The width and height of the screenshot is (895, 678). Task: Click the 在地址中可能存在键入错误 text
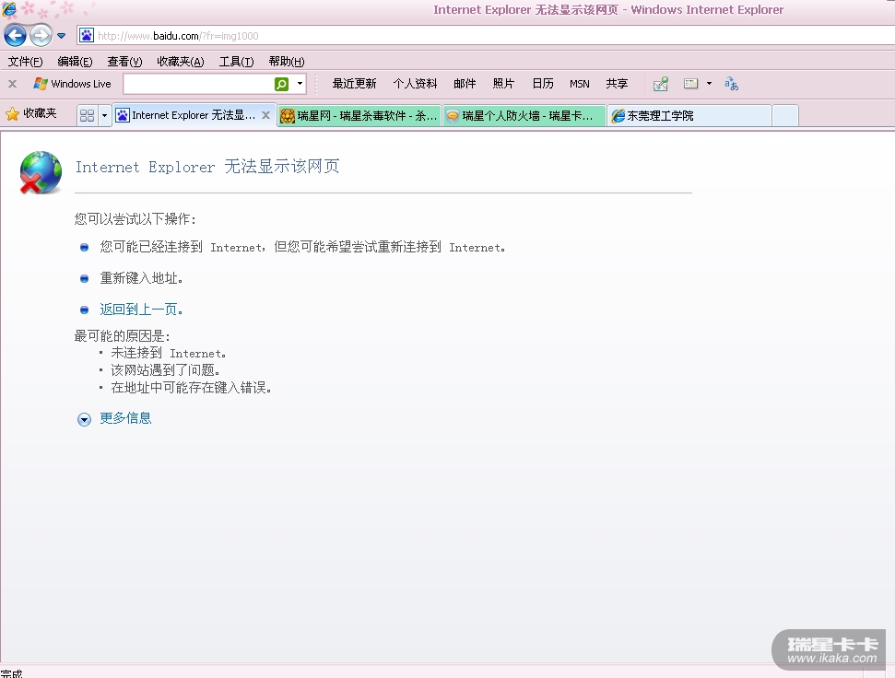(x=191, y=388)
